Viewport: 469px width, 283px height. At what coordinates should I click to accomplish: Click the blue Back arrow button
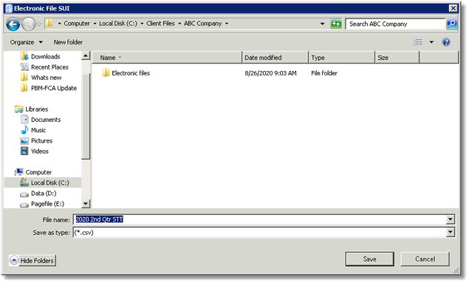pyautogui.click(x=13, y=24)
